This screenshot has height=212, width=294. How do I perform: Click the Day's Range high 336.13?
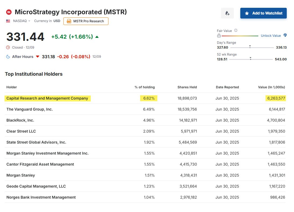pyautogui.click(x=281, y=47)
